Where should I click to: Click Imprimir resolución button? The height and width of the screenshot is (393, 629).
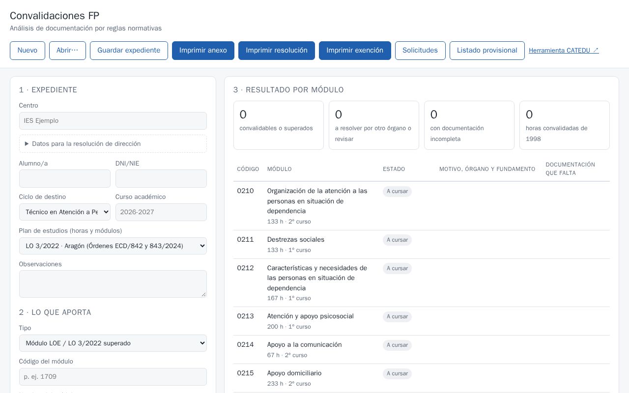point(277,51)
